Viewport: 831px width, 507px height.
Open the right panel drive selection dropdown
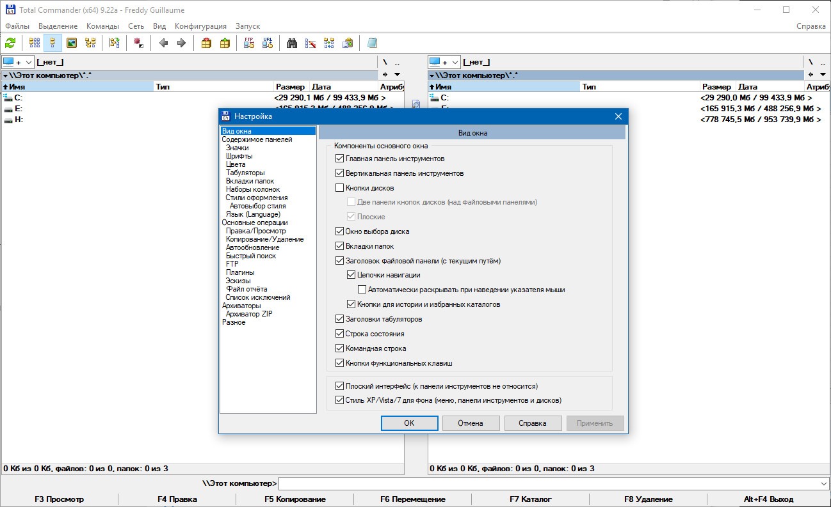[444, 62]
